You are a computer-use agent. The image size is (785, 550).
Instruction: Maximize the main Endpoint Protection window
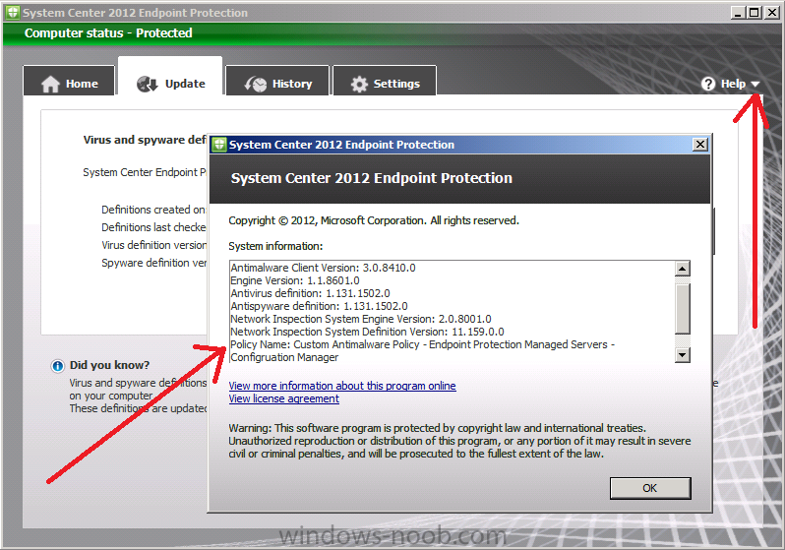point(754,13)
